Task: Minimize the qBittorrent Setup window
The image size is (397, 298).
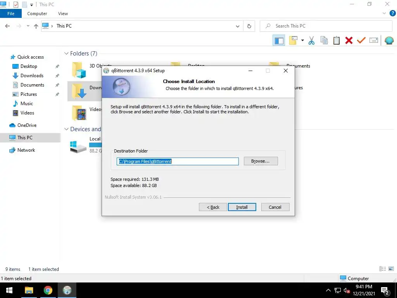Action: pyautogui.click(x=250, y=71)
